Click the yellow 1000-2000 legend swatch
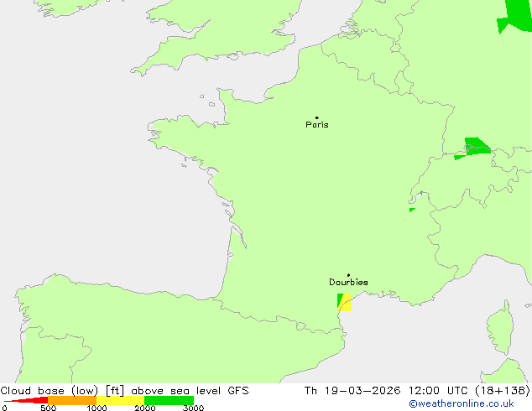This screenshot has width=532, height=411. coord(121,400)
